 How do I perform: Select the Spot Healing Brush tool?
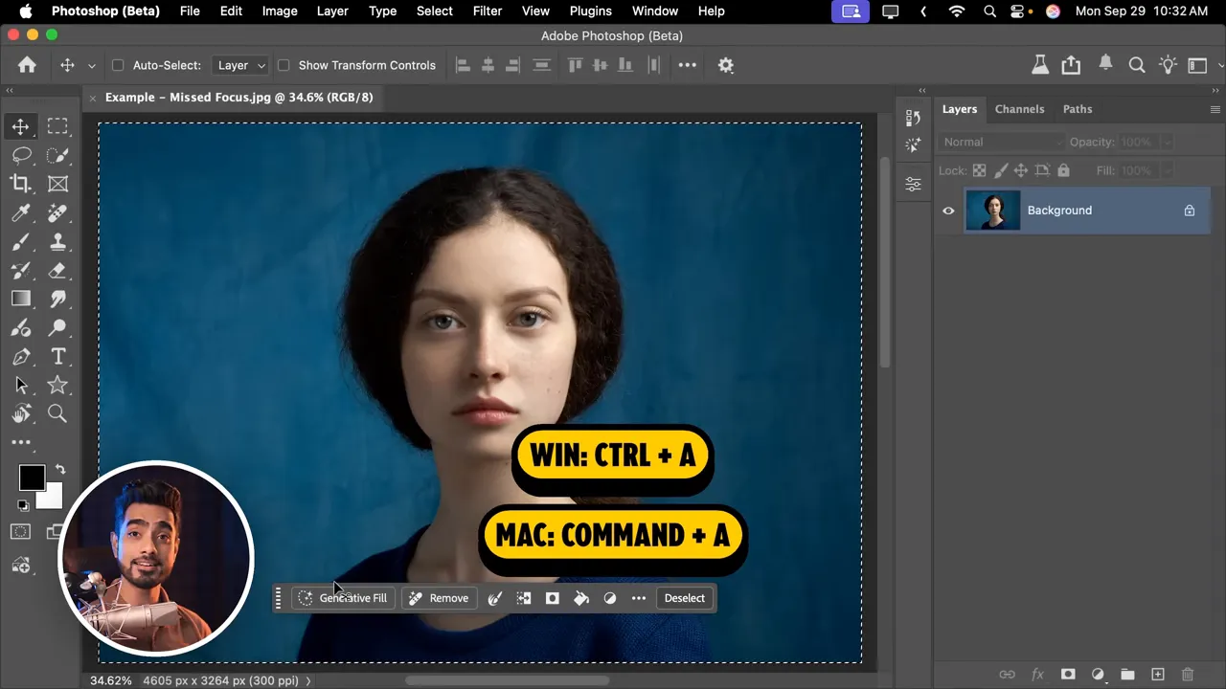[57, 212]
